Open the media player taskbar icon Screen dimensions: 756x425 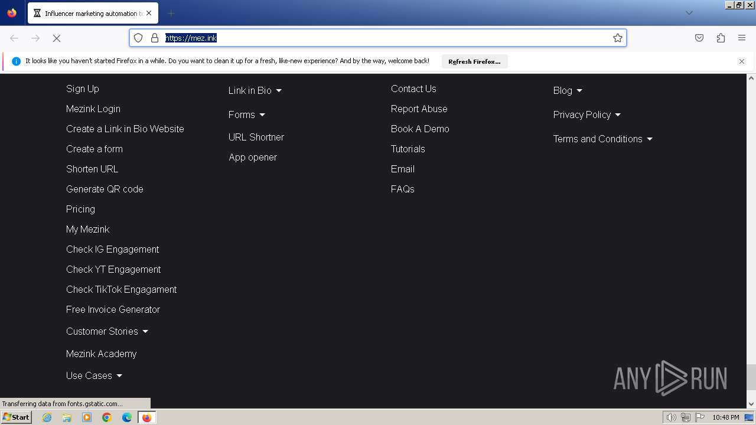87,417
